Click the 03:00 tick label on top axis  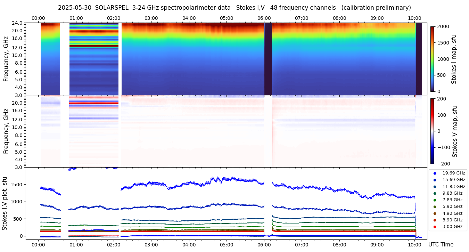[x=151, y=18]
